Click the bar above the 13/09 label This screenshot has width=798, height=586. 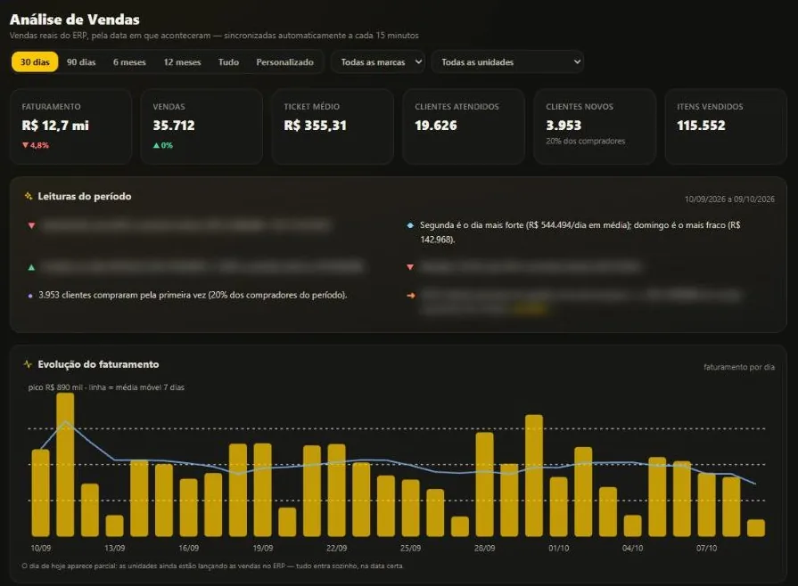(114, 526)
